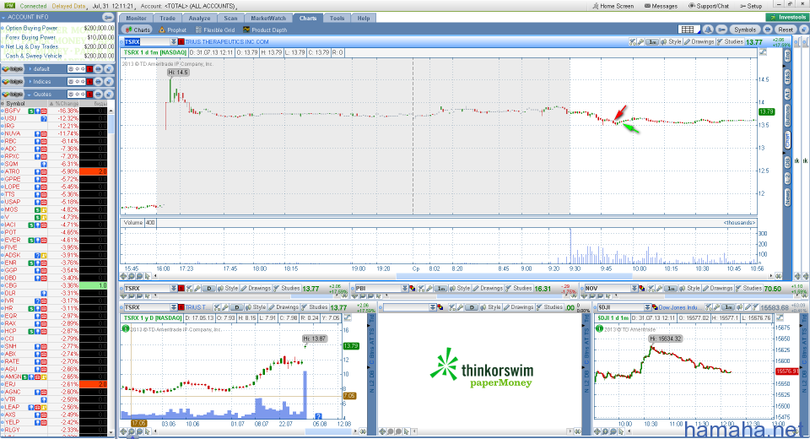The height and width of the screenshot is (439, 810).
Task: Open the symbol dropdown next to the TSRX field
Action: coord(174,42)
